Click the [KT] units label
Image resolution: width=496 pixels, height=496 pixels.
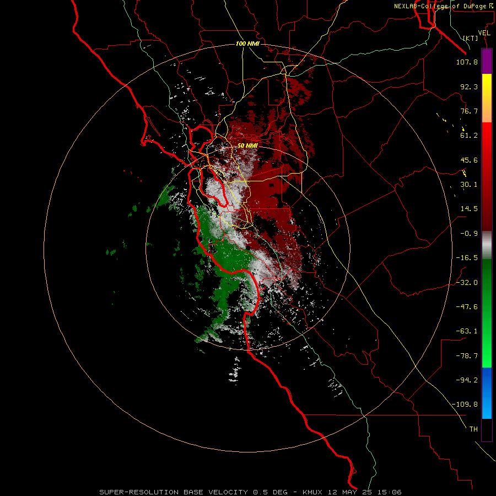pyautogui.click(x=471, y=38)
